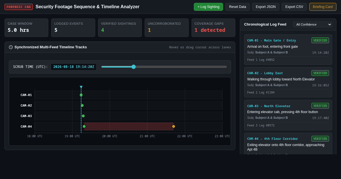
Task: Click the scrub time UTC value field
Action: tap(74, 67)
